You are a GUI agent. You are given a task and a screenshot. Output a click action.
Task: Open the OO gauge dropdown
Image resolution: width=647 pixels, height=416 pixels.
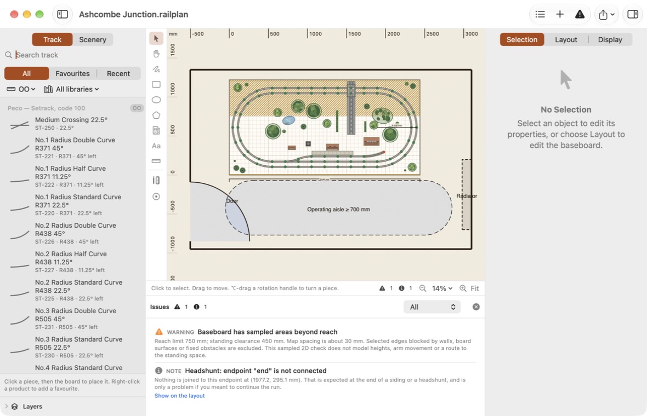(21, 89)
